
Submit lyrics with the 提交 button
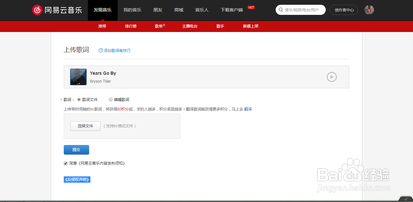pyautogui.click(x=76, y=150)
